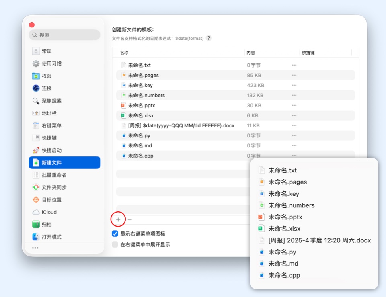Choose 未命名.xlsx in the context menu
Image resolution: width=386 pixels, height=297 pixels.
284,229
